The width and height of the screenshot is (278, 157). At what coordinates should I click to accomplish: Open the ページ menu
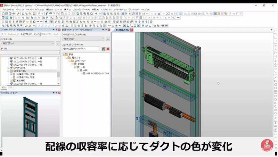20,9
